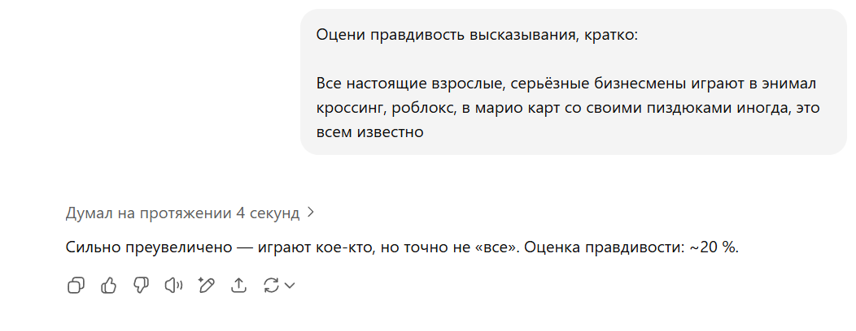
Task: Copy the assistant's response
Action: pyautogui.click(x=76, y=285)
